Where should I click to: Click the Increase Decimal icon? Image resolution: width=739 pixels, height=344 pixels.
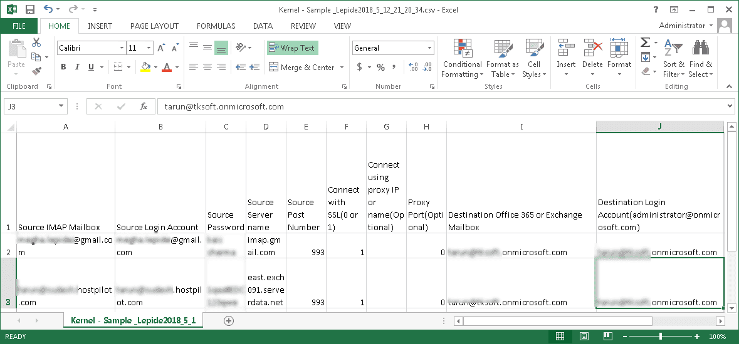tap(413, 68)
